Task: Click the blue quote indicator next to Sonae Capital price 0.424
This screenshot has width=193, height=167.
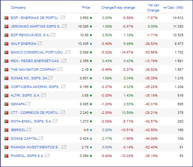Action: coord(91,139)
